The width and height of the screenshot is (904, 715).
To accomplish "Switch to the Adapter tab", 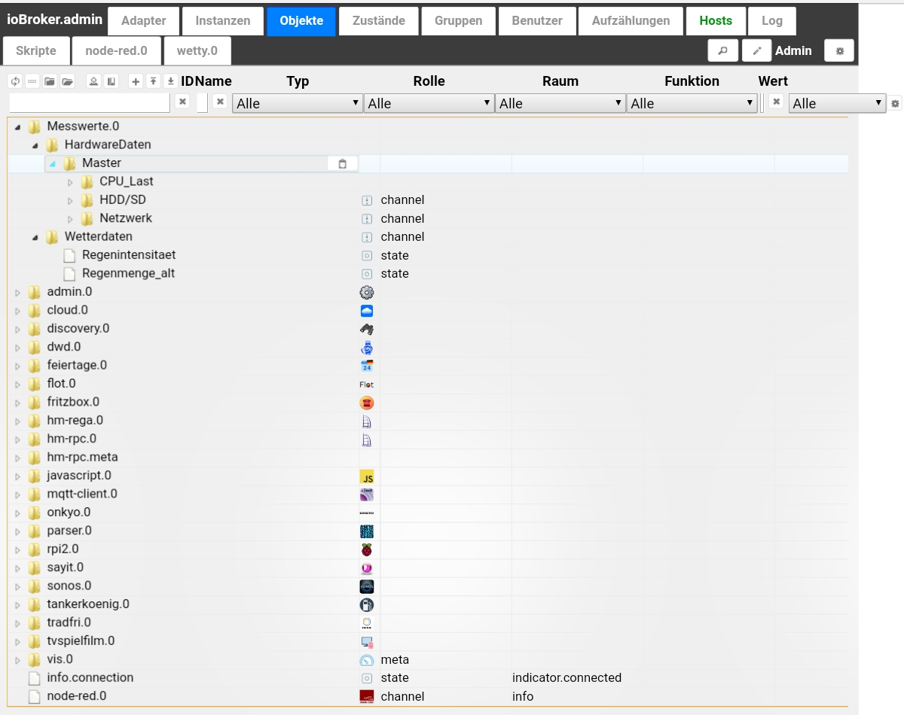I will (144, 21).
